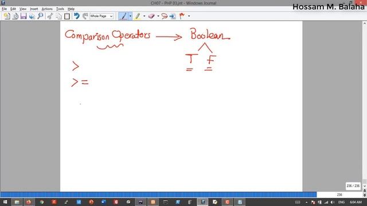Open the Flag color dropdown arrow
Screen dimensions: 367x206
click(189, 16)
